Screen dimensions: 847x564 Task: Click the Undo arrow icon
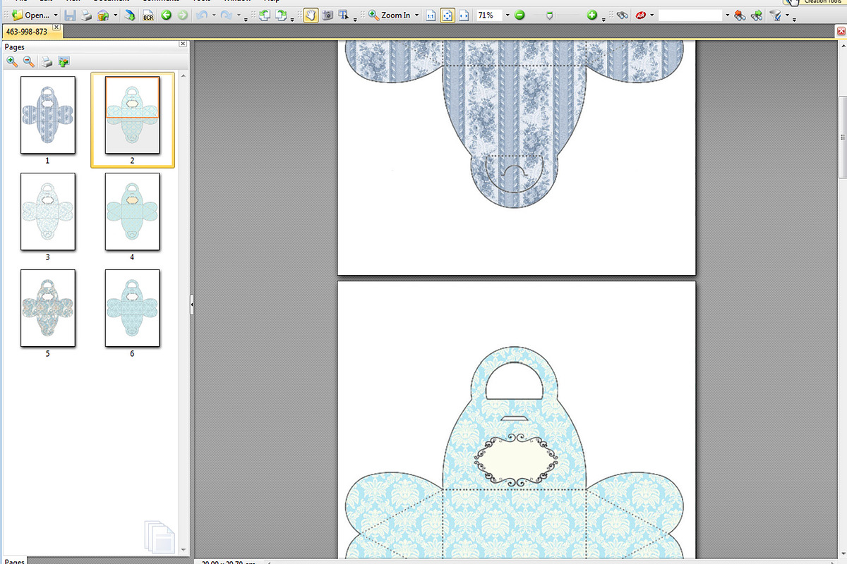pyautogui.click(x=201, y=15)
